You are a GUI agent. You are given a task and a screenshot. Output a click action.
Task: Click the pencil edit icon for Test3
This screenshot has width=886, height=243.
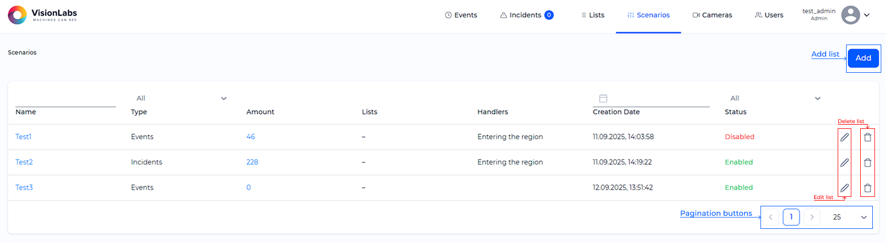[x=845, y=187]
